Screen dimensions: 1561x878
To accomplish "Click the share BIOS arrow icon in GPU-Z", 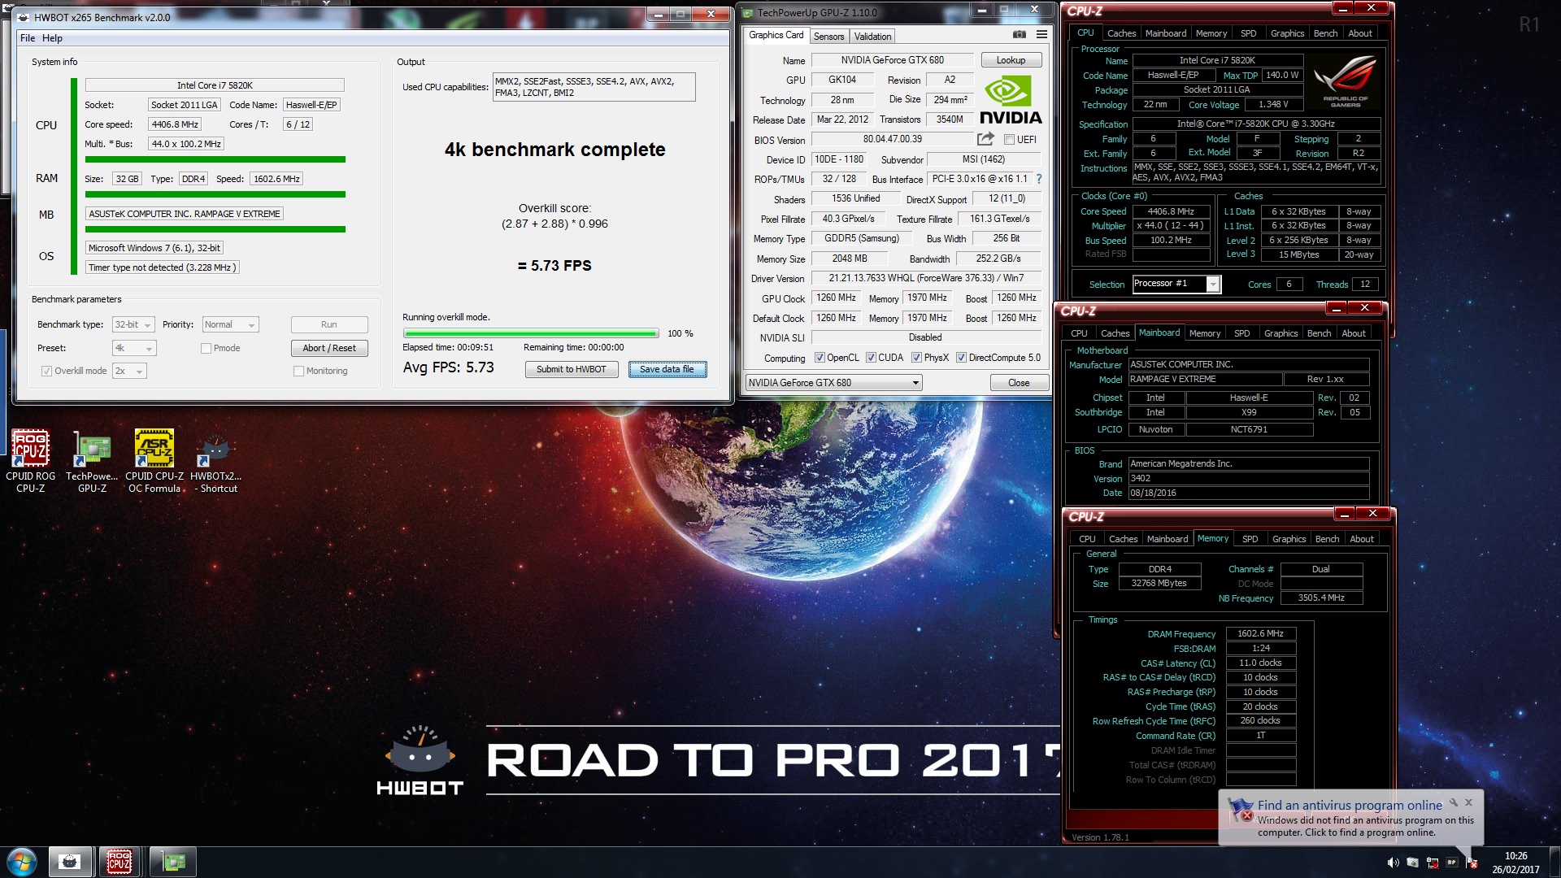I will [985, 139].
